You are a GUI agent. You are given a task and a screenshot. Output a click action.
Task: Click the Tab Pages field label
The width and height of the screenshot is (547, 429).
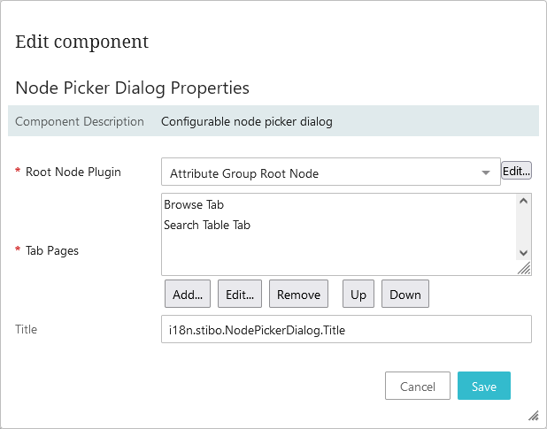[x=52, y=251]
